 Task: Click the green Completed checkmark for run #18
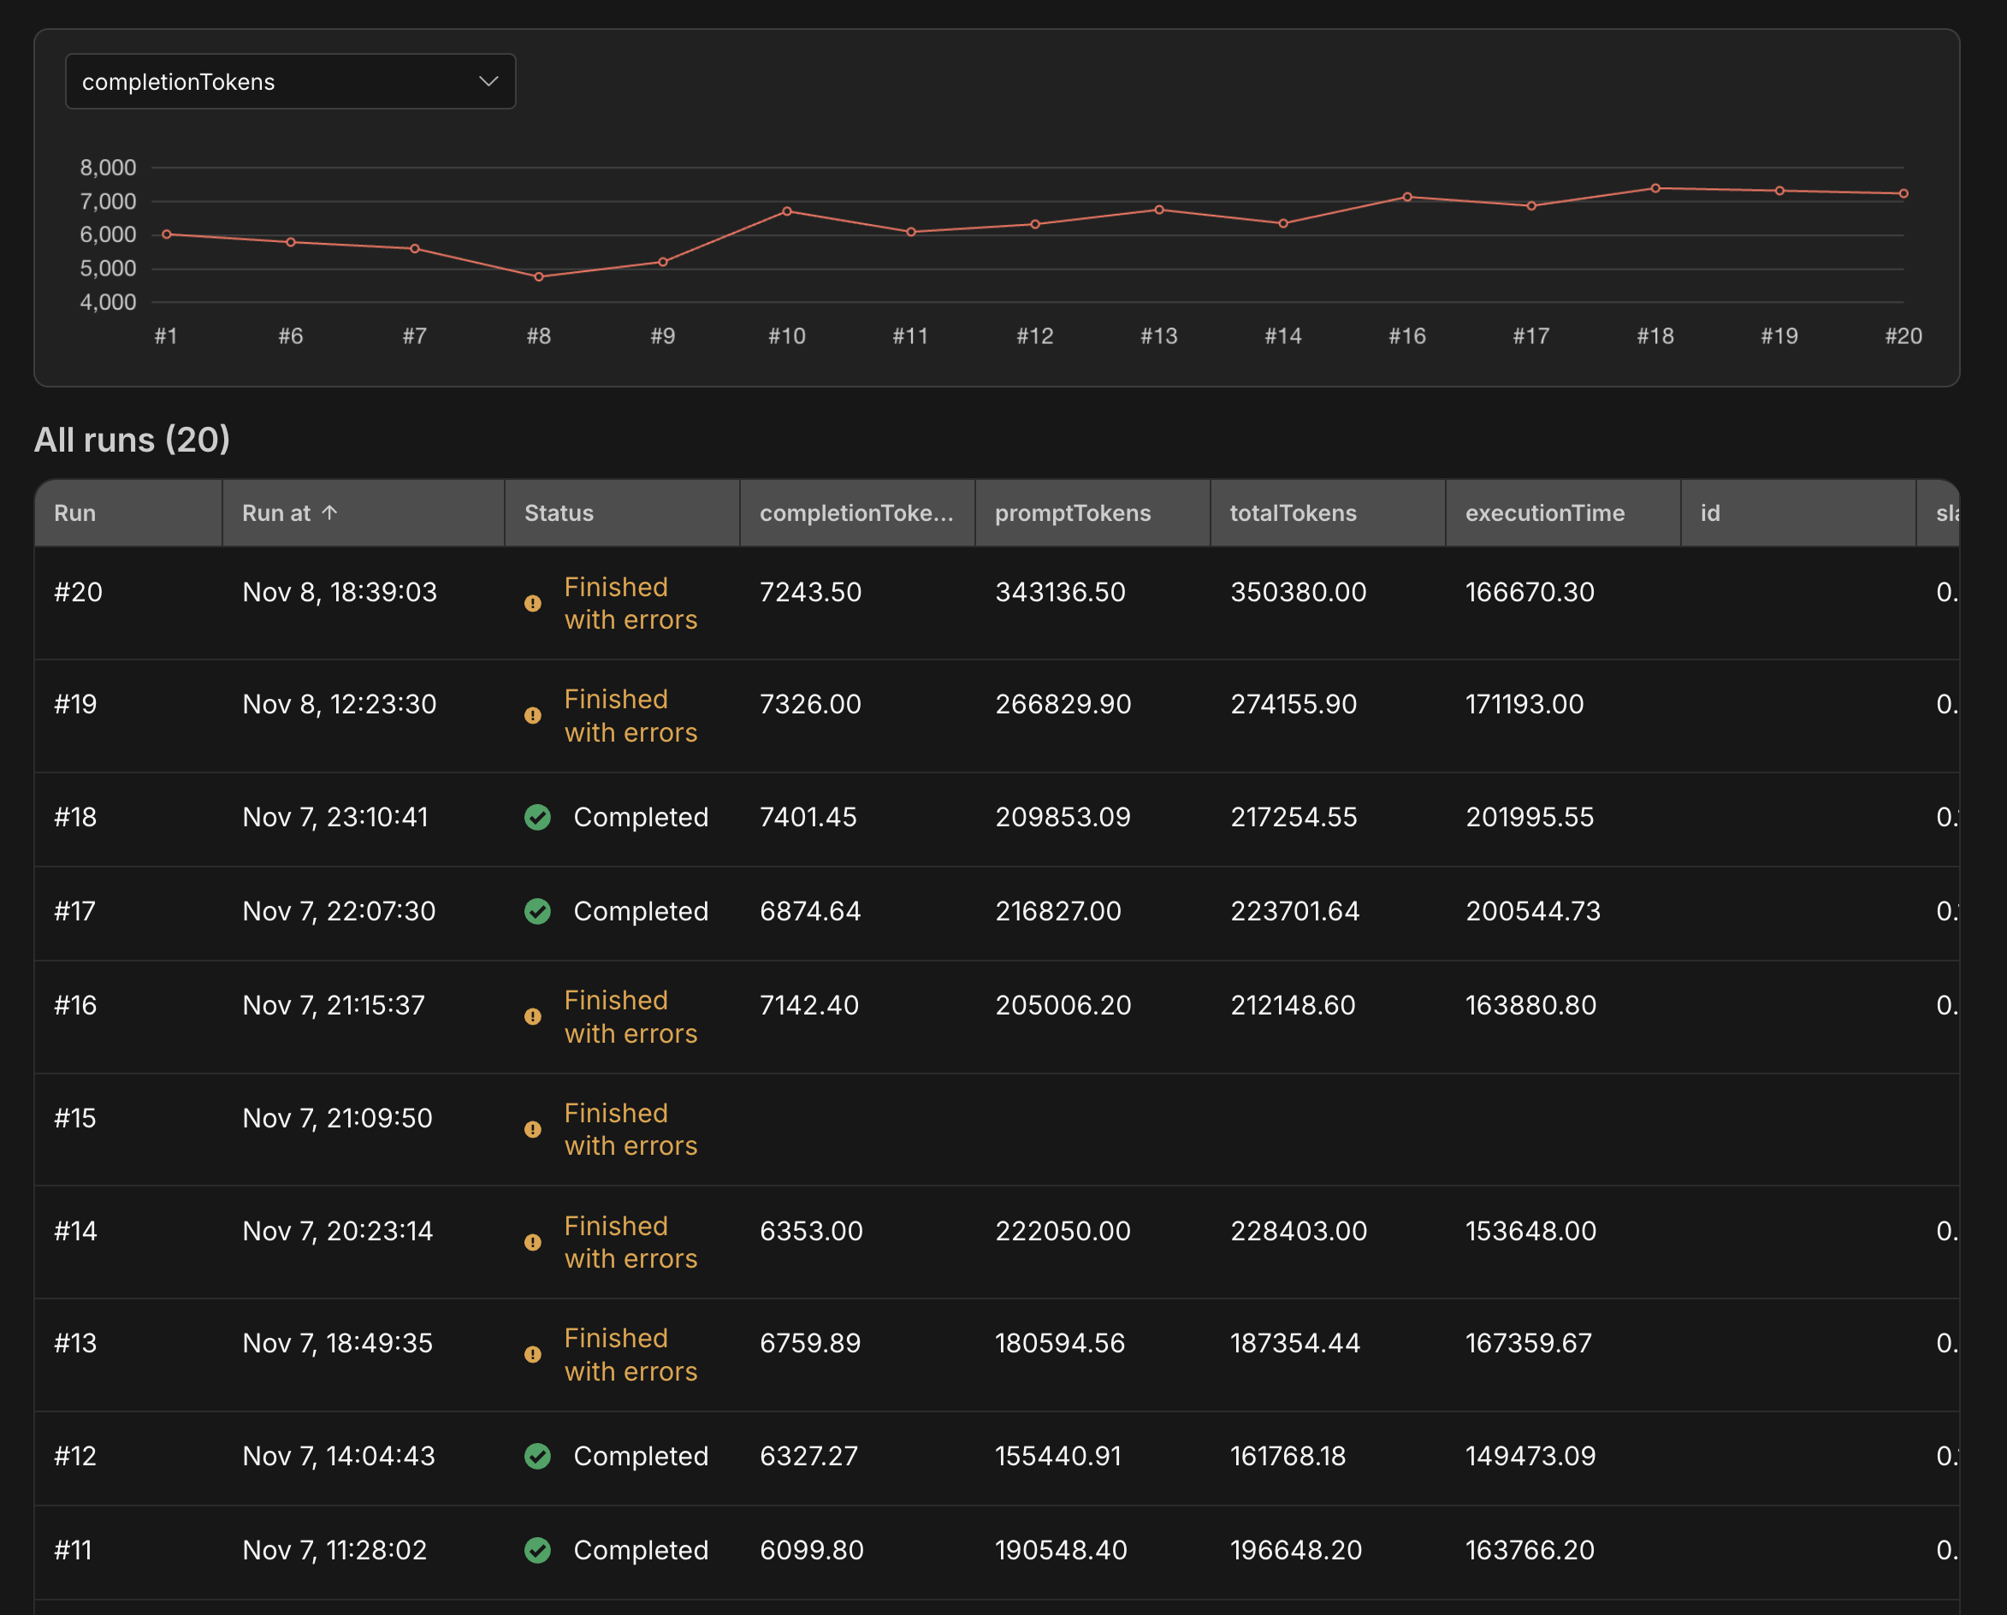537,817
